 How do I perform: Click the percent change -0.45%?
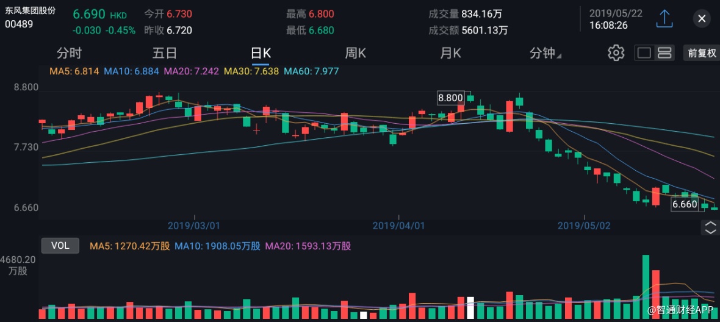[121, 30]
